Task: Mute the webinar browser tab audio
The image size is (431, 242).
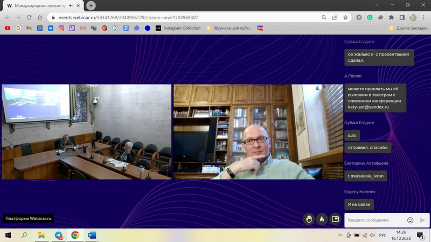Action: (71, 5)
